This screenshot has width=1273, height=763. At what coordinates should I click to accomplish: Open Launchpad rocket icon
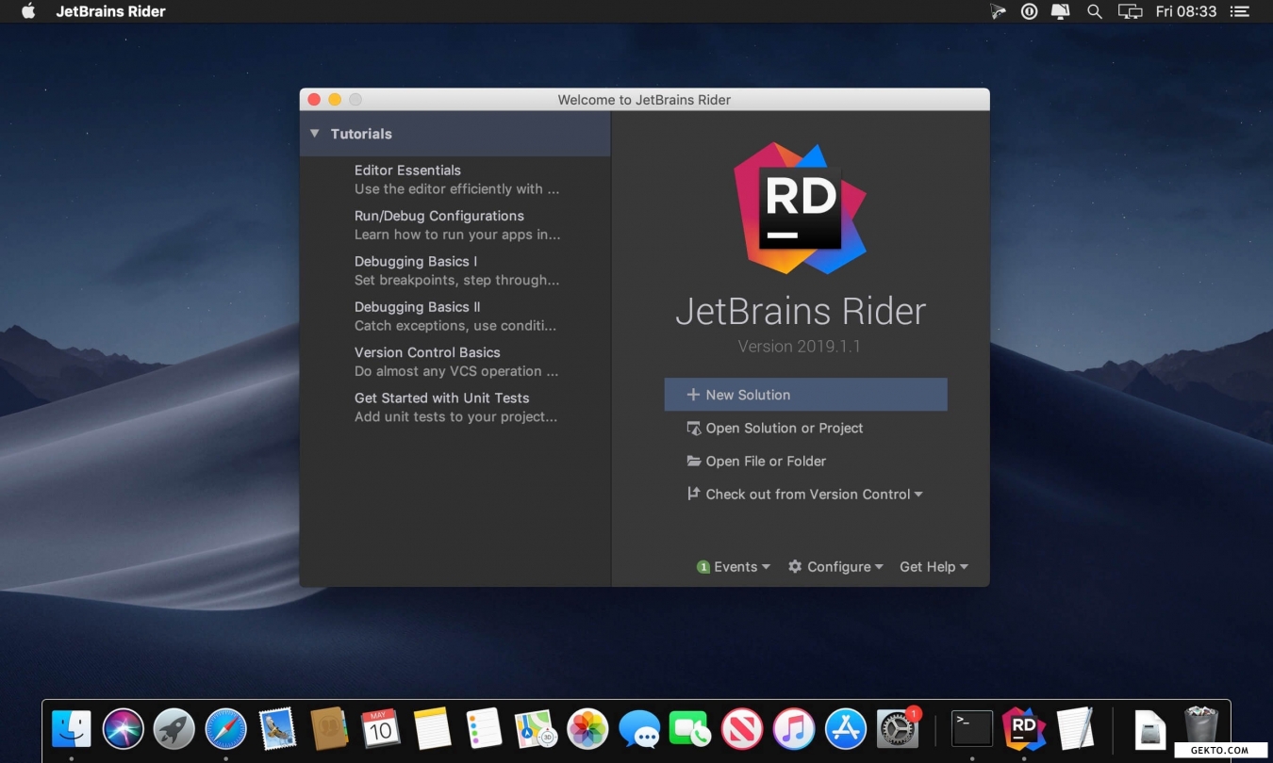[174, 729]
